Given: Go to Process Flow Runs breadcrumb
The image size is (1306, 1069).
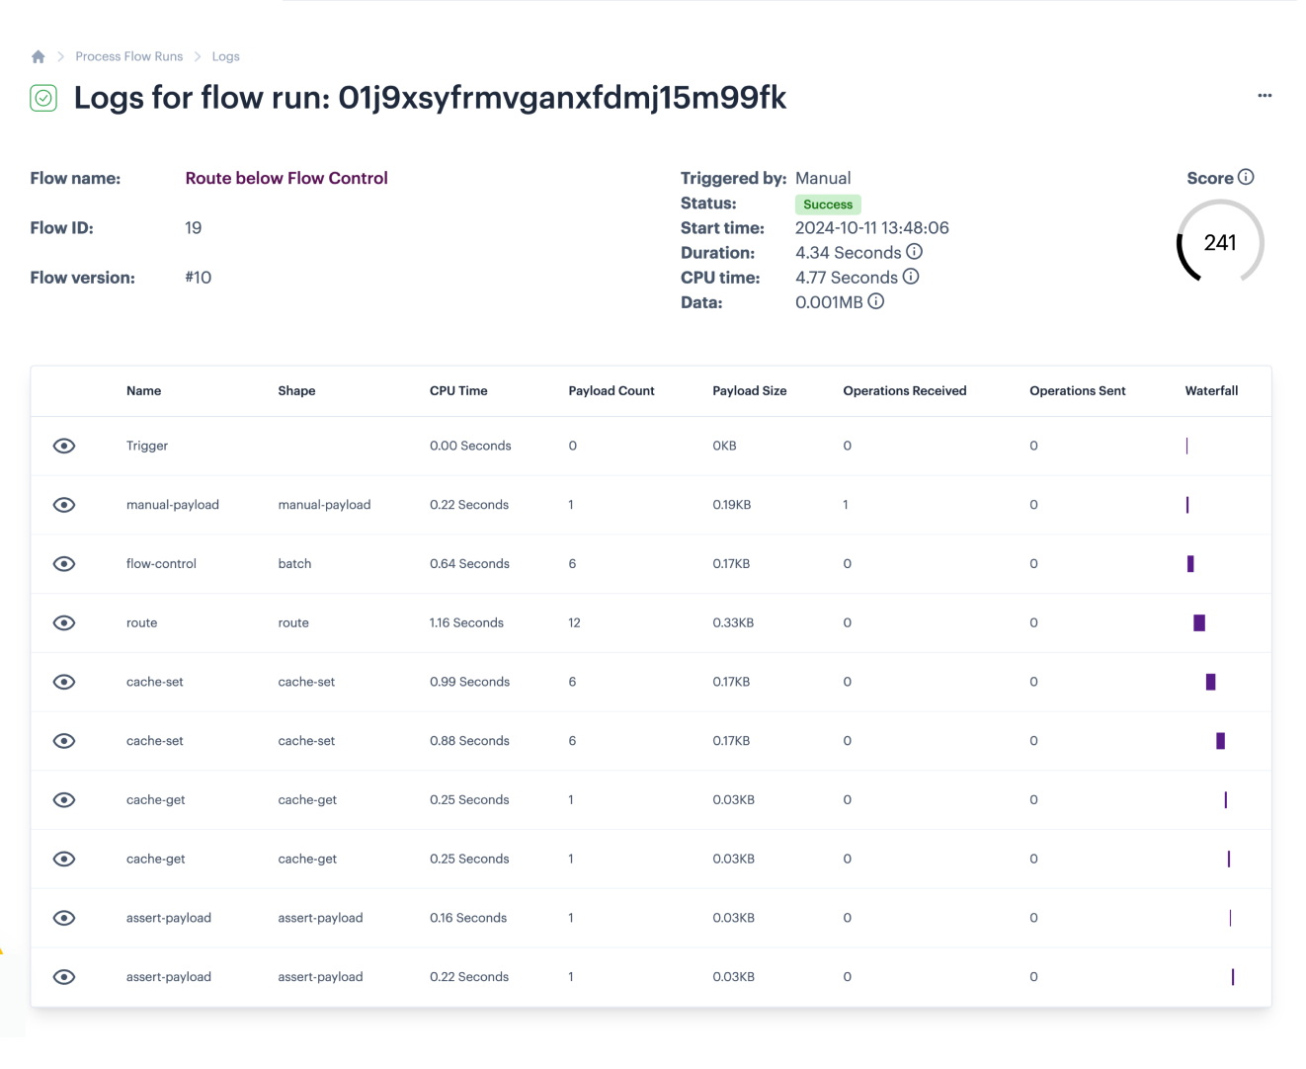Looking at the screenshot, I should click(x=129, y=56).
